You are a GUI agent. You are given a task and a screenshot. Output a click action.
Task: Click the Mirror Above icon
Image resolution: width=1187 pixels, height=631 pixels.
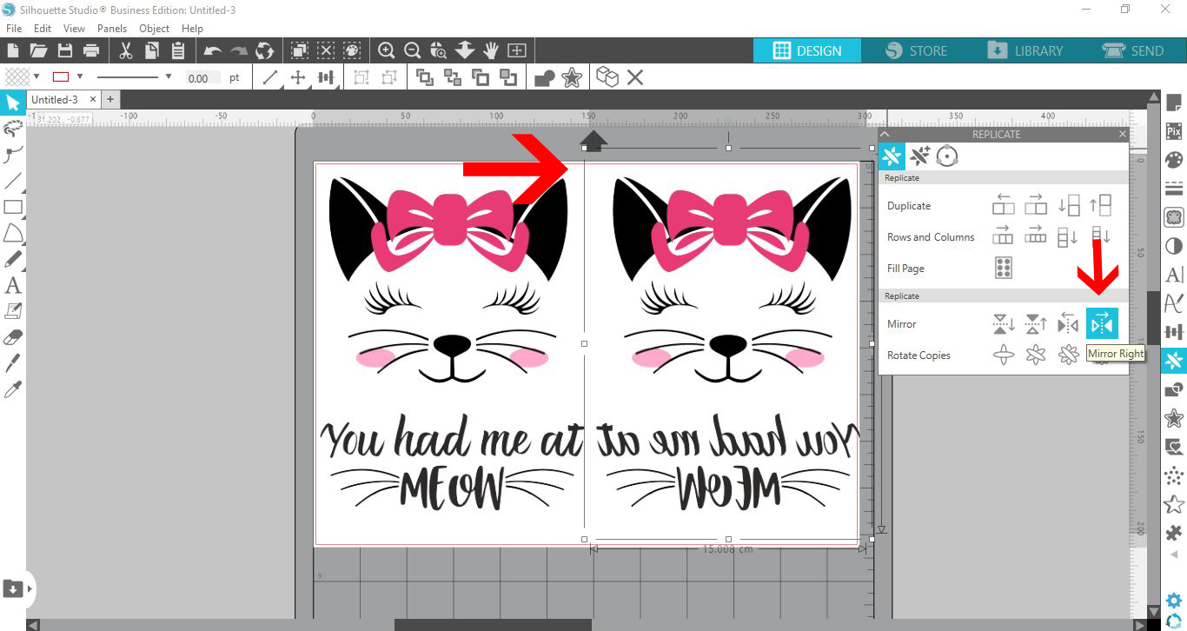1035,324
